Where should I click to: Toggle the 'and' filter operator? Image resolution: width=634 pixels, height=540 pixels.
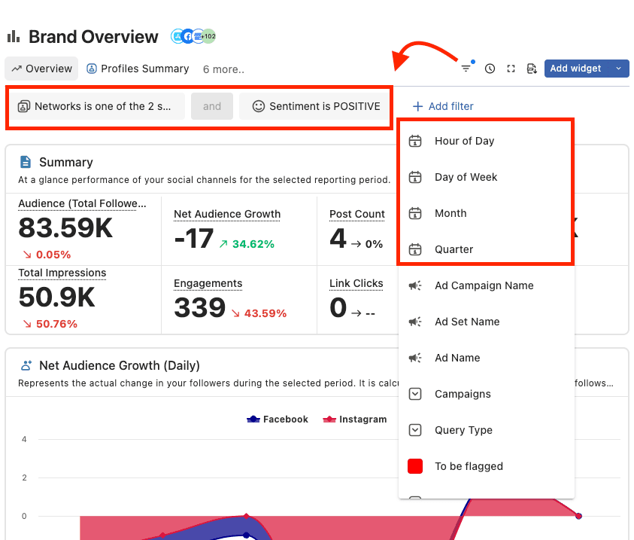point(212,106)
